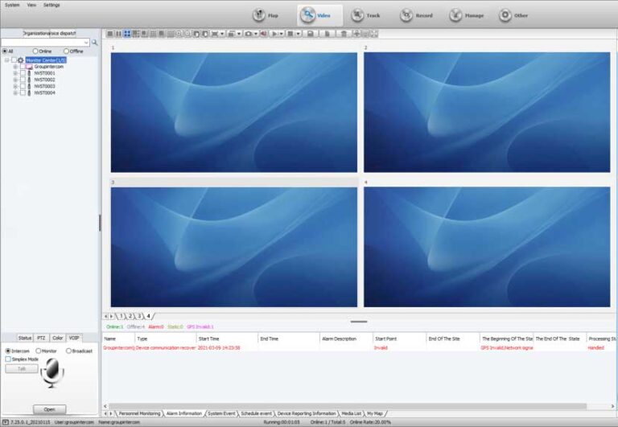This screenshot has width=618, height=427.
Task: Click the NVST0001 device icon in tree
Action: coord(29,73)
